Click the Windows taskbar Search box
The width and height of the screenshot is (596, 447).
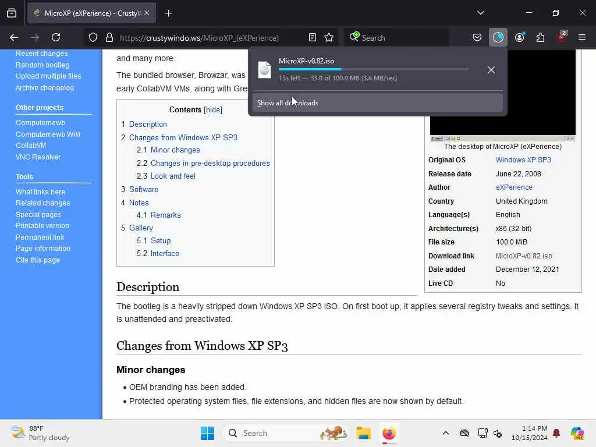point(286,433)
